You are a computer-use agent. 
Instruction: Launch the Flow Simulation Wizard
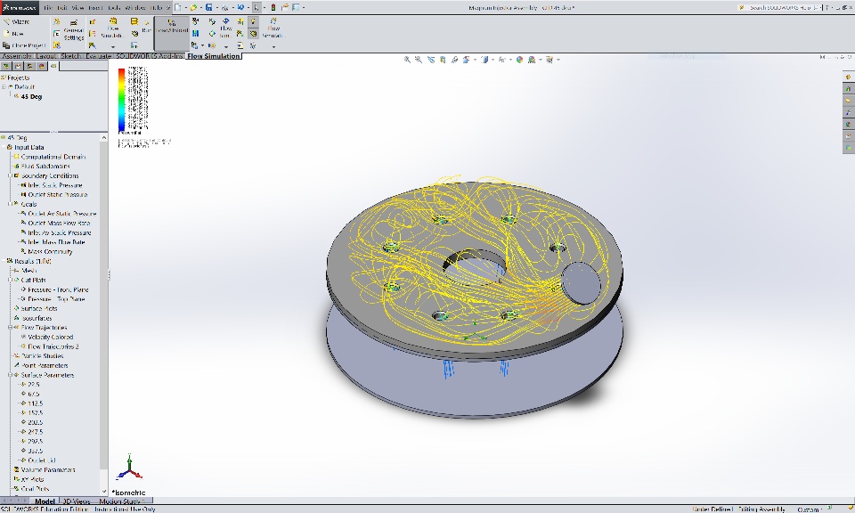click(16, 21)
